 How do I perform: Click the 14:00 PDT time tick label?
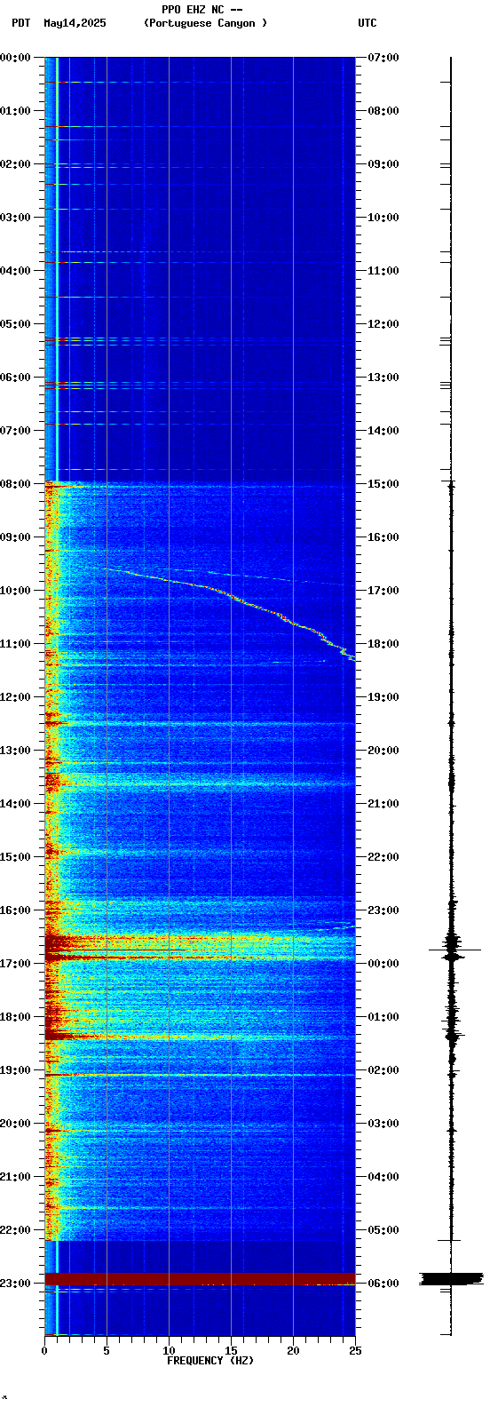16,804
